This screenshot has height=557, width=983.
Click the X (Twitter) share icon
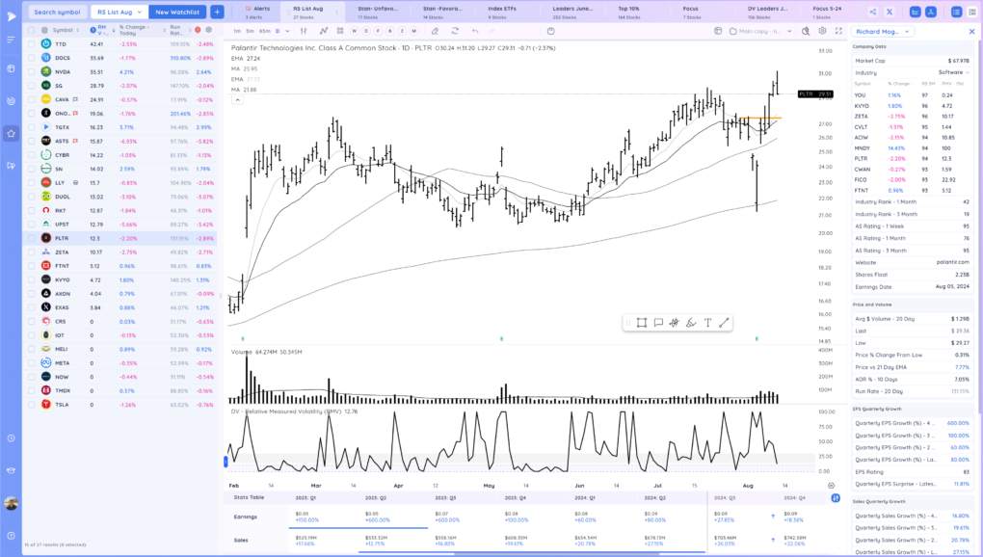889,12
